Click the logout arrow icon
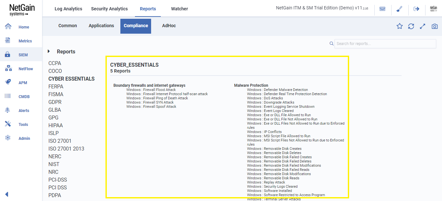 click(x=416, y=9)
